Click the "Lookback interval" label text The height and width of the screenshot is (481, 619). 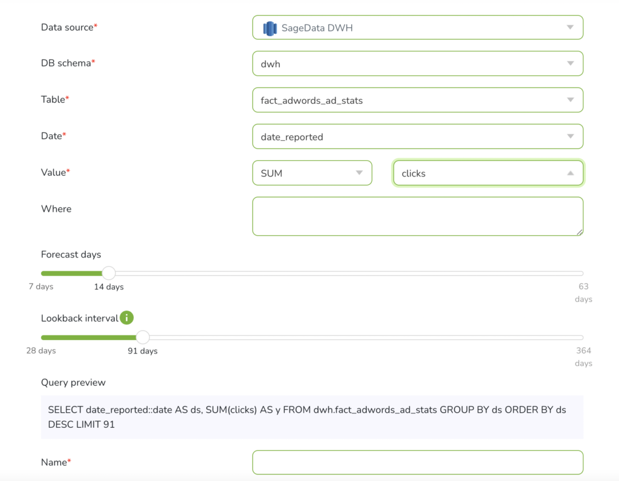pyautogui.click(x=79, y=318)
